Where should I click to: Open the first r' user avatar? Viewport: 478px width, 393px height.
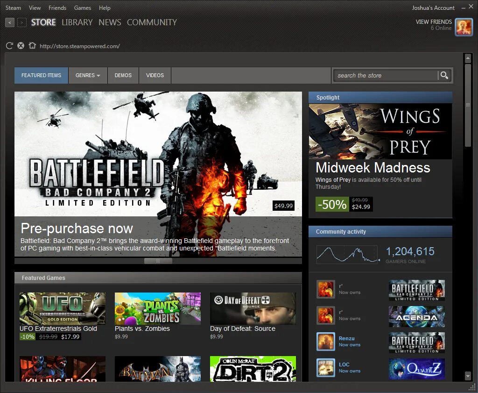pyautogui.click(x=325, y=289)
